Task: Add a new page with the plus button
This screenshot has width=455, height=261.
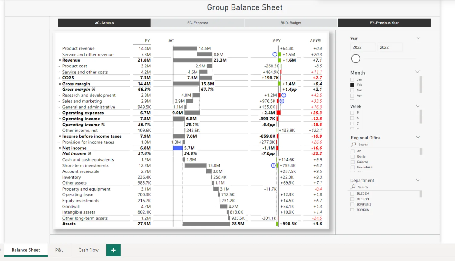Action: coord(114,250)
